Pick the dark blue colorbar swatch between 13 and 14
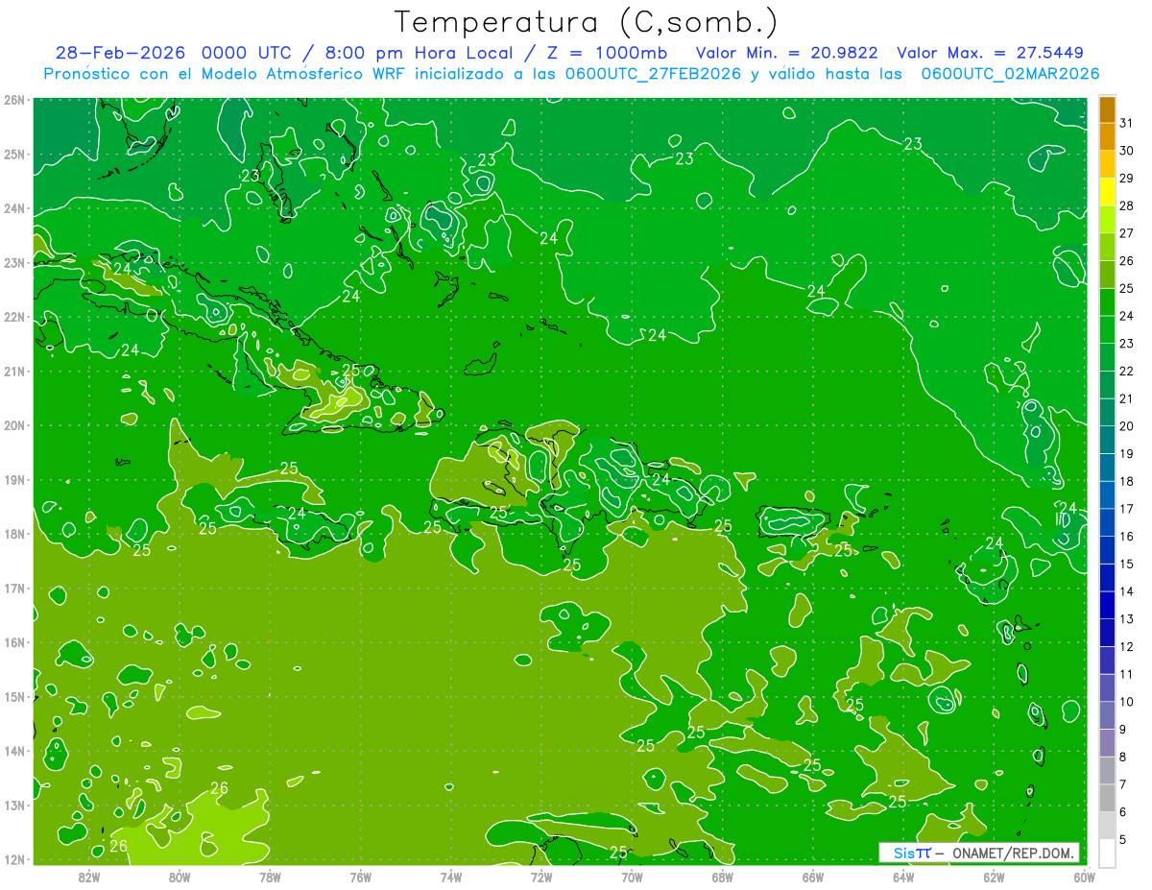Viewport: 1152px width, 890px height. coord(1107,605)
